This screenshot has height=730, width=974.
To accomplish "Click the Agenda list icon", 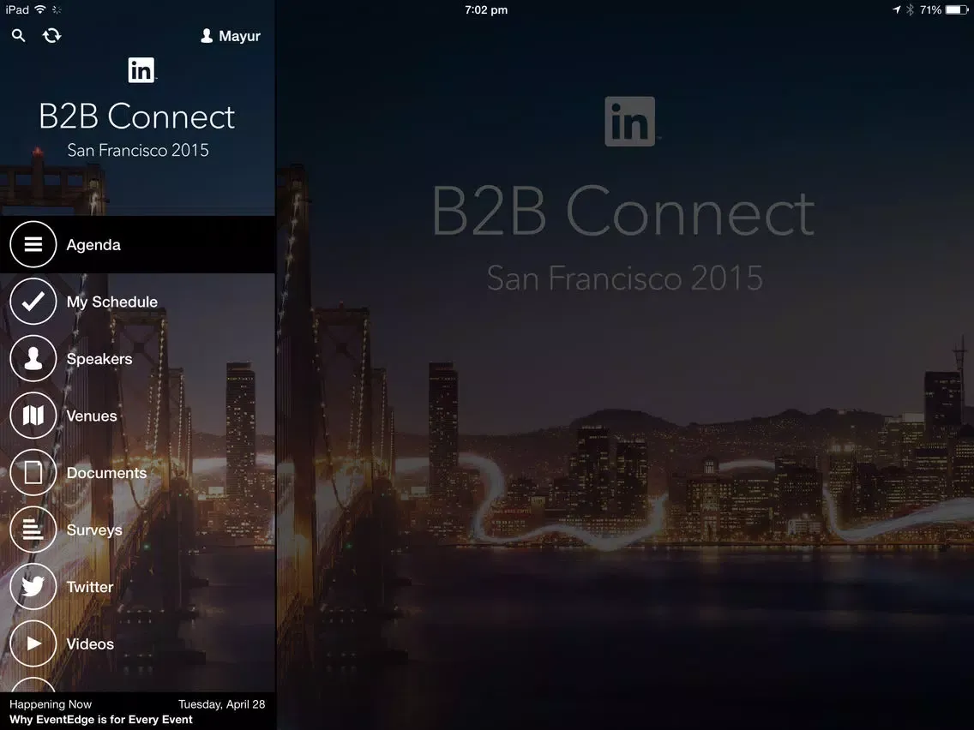I will (33, 244).
